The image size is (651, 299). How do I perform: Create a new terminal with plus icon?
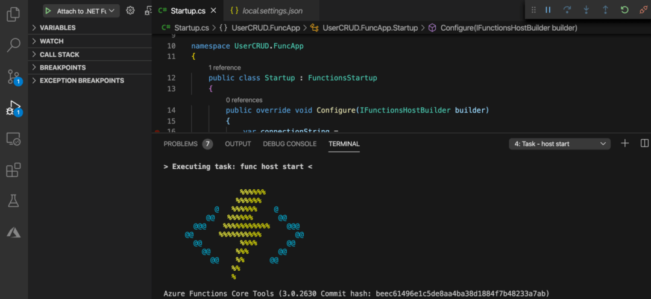pos(625,143)
